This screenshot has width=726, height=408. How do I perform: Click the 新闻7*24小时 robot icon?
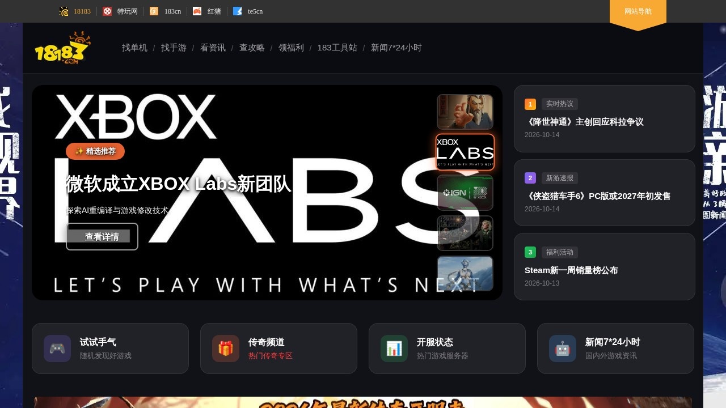click(563, 348)
